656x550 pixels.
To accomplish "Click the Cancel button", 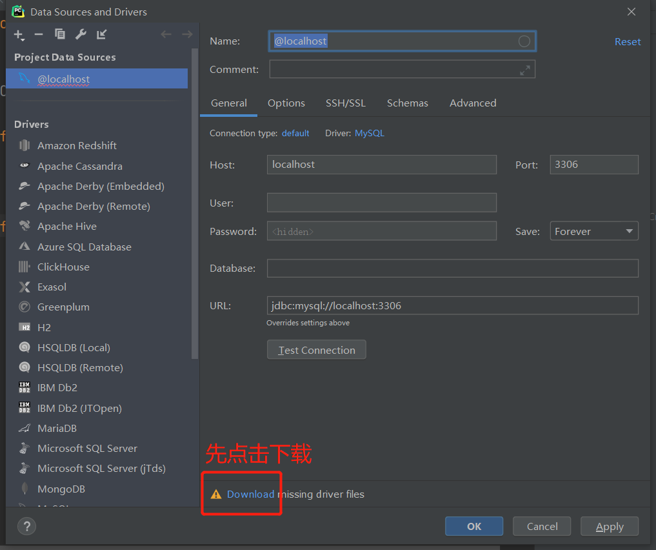I will tap(542, 526).
